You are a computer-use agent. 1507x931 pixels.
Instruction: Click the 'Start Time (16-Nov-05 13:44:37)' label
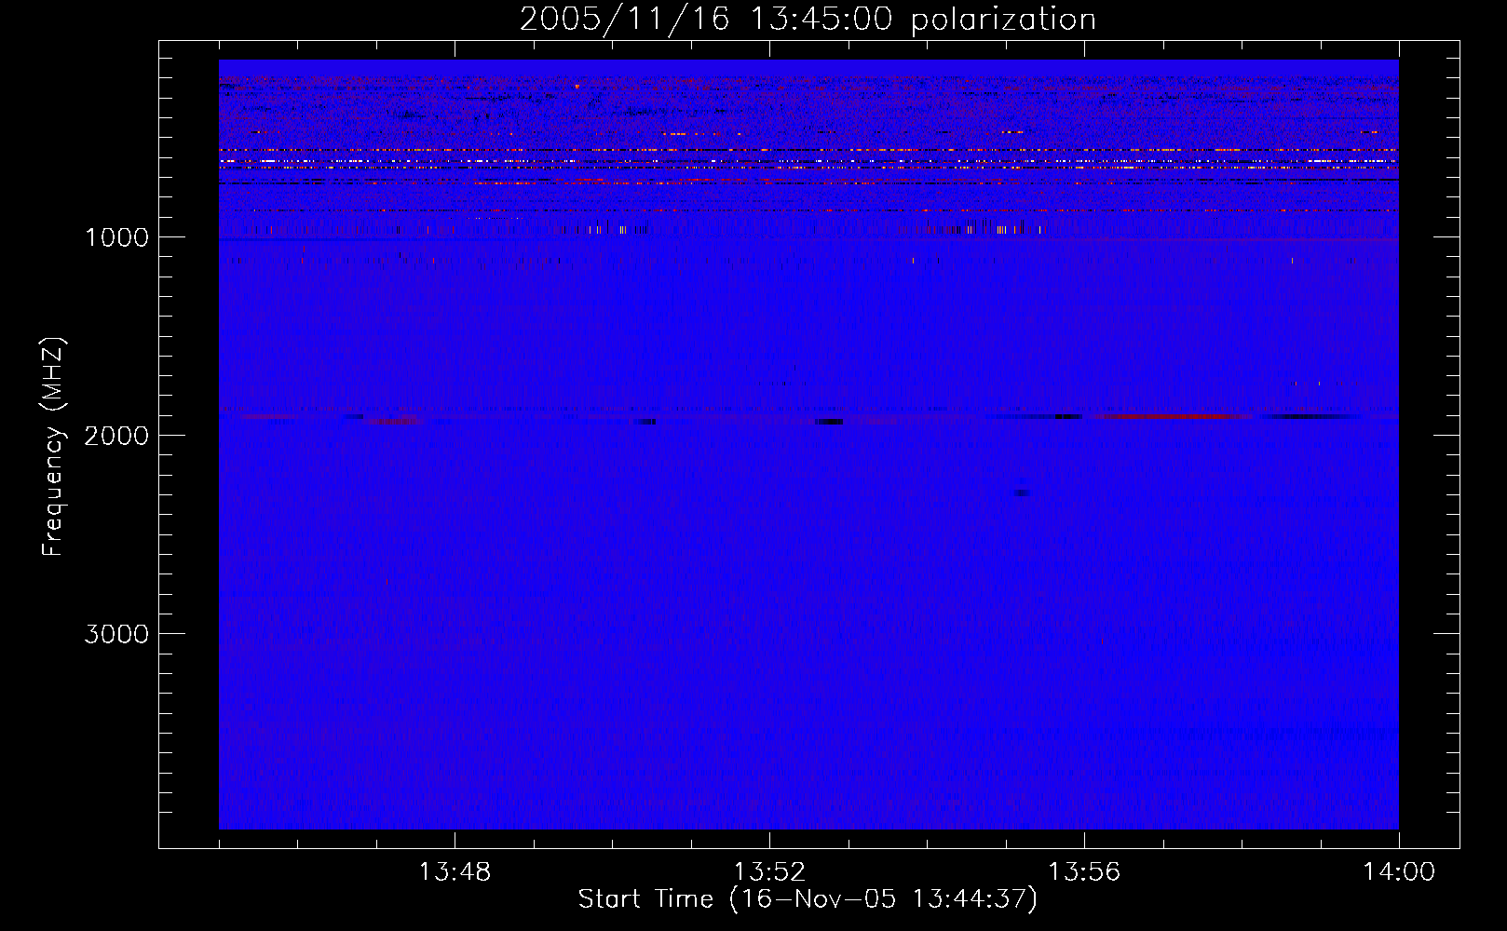(x=808, y=899)
